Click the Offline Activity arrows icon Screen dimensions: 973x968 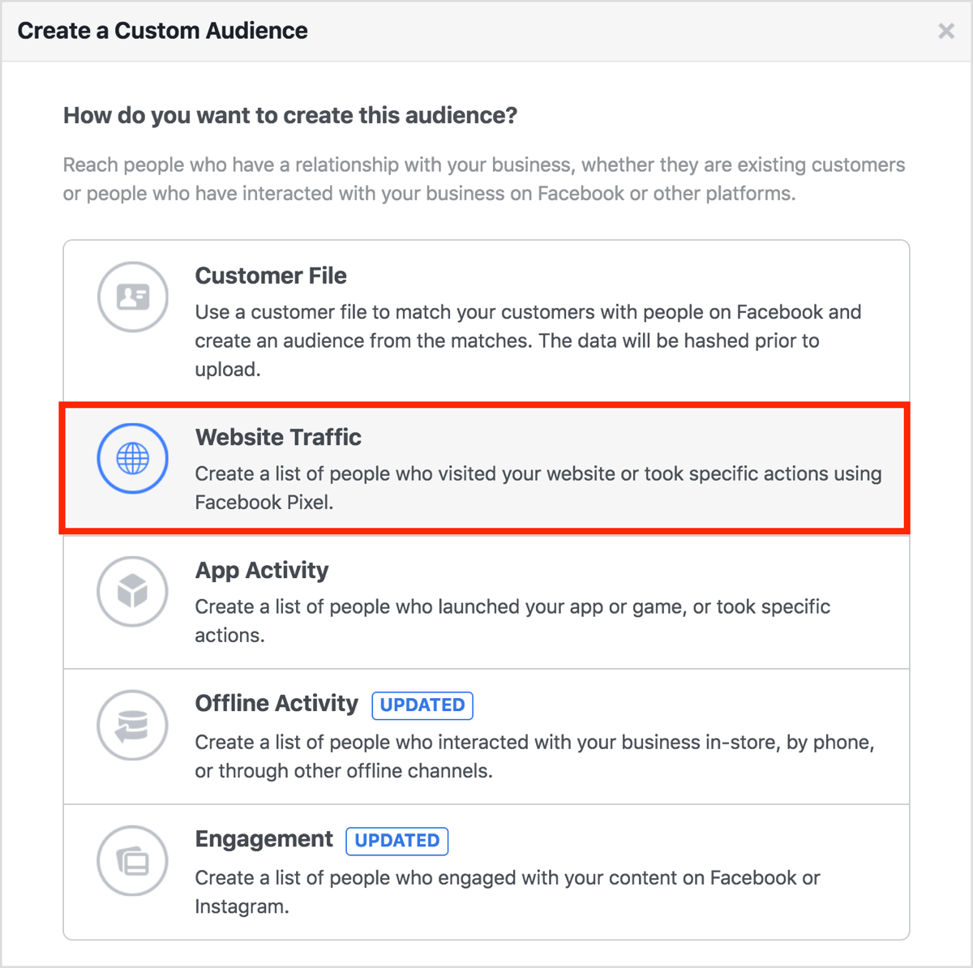[132, 726]
